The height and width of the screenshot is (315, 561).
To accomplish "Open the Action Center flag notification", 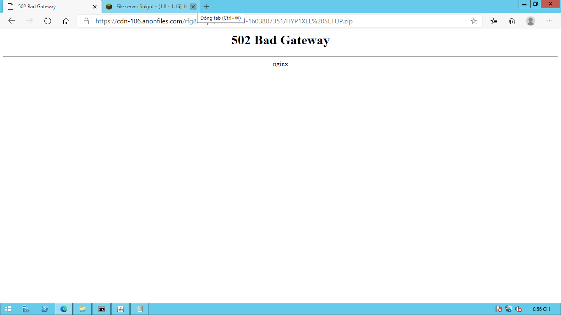I will (x=499, y=309).
